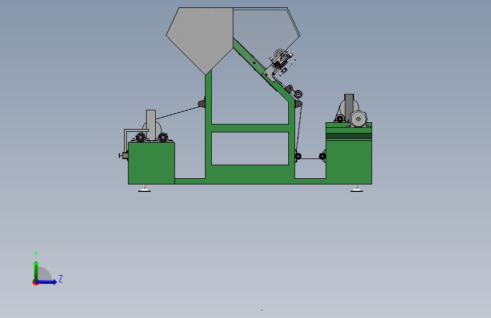Pick the roller attached to right cabinet side
Image resolution: width=491 pixels, height=318 pixels.
click(322, 156)
